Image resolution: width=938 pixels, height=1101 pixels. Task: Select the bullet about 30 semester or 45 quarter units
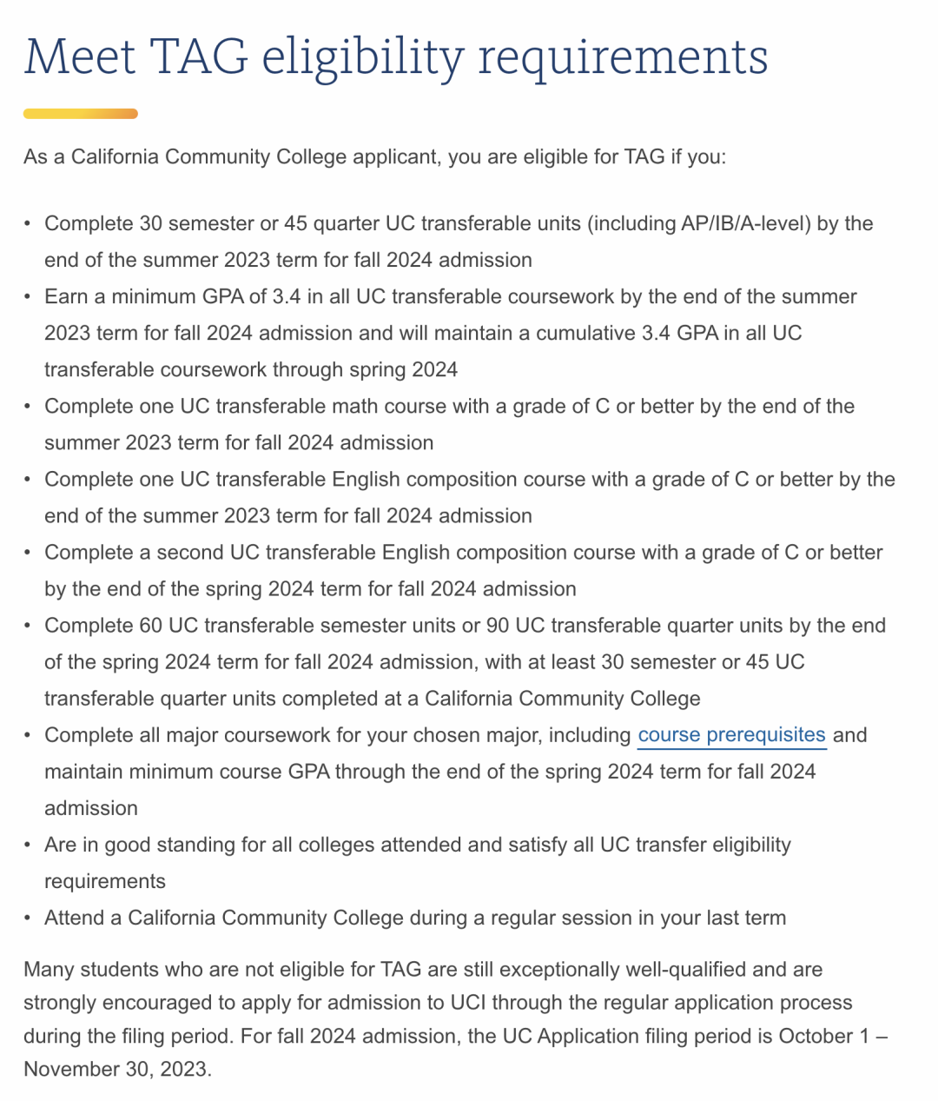point(459,242)
